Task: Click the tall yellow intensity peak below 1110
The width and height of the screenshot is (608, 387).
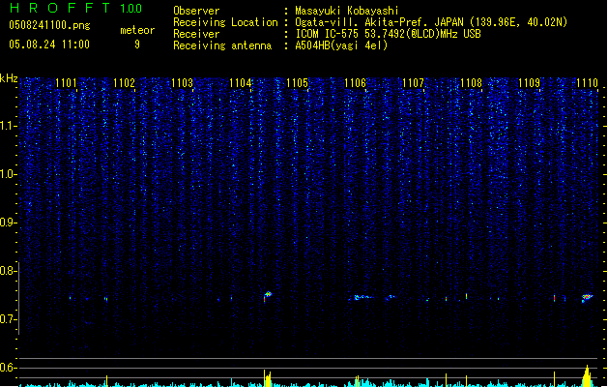Action: pos(587,375)
